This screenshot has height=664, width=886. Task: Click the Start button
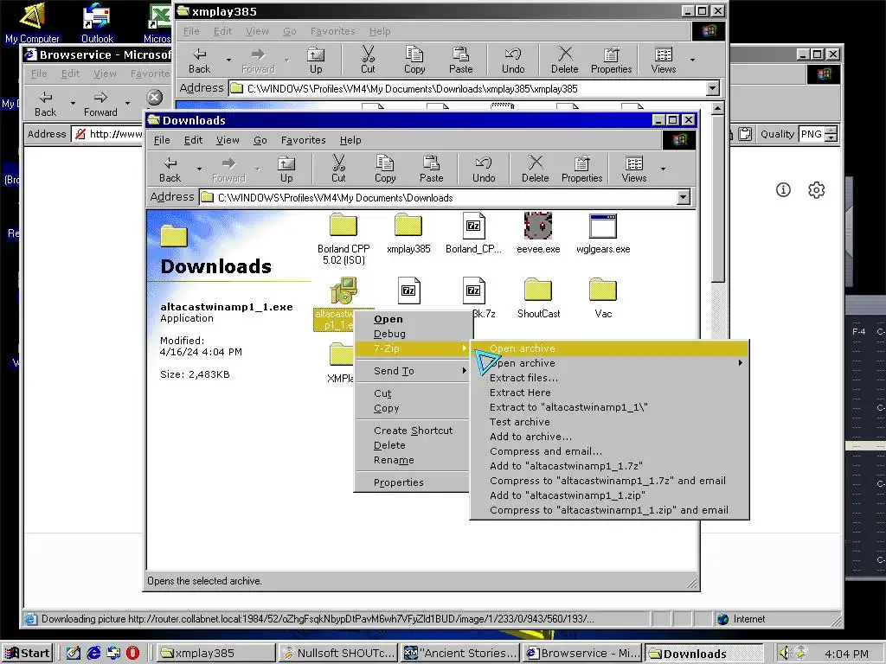pos(27,654)
